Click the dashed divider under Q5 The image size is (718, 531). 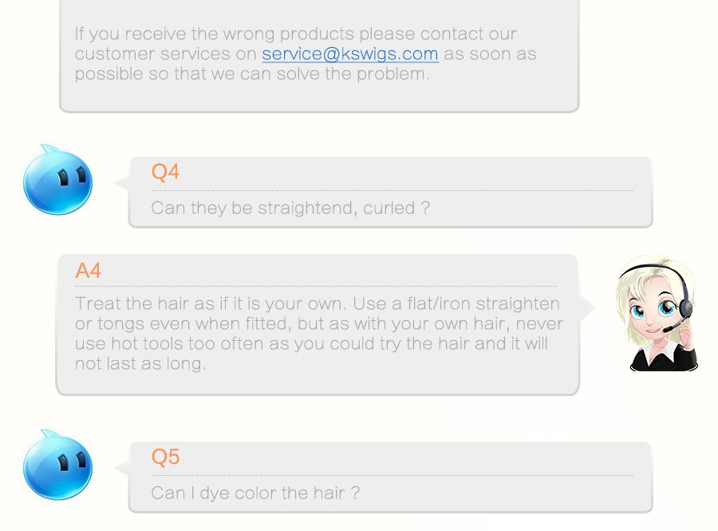[x=393, y=476]
